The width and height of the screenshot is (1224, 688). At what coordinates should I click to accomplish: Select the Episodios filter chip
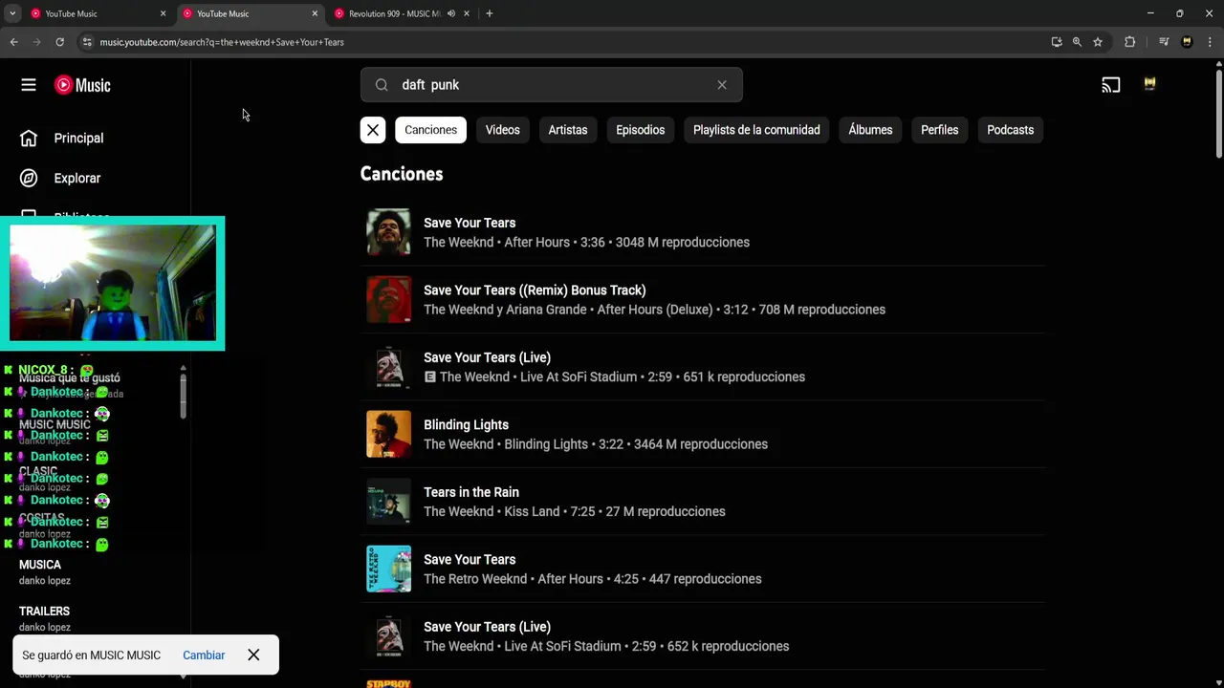[x=640, y=130]
